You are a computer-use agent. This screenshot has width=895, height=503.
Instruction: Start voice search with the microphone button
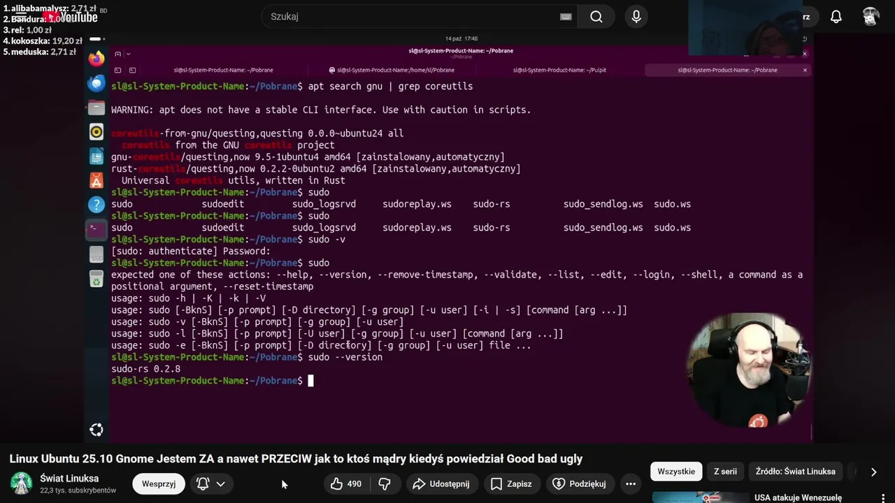click(636, 17)
